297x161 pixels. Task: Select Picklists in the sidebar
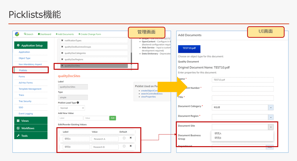(x=23, y=70)
